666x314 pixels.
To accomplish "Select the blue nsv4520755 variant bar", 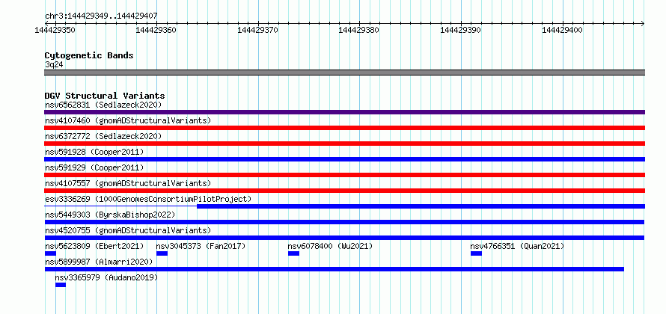I will click(344, 238).
